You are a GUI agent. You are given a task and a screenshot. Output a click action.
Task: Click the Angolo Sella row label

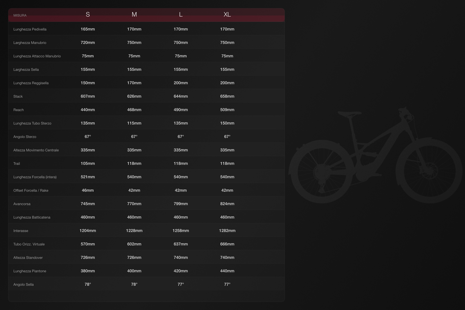[x=24, y=285]
